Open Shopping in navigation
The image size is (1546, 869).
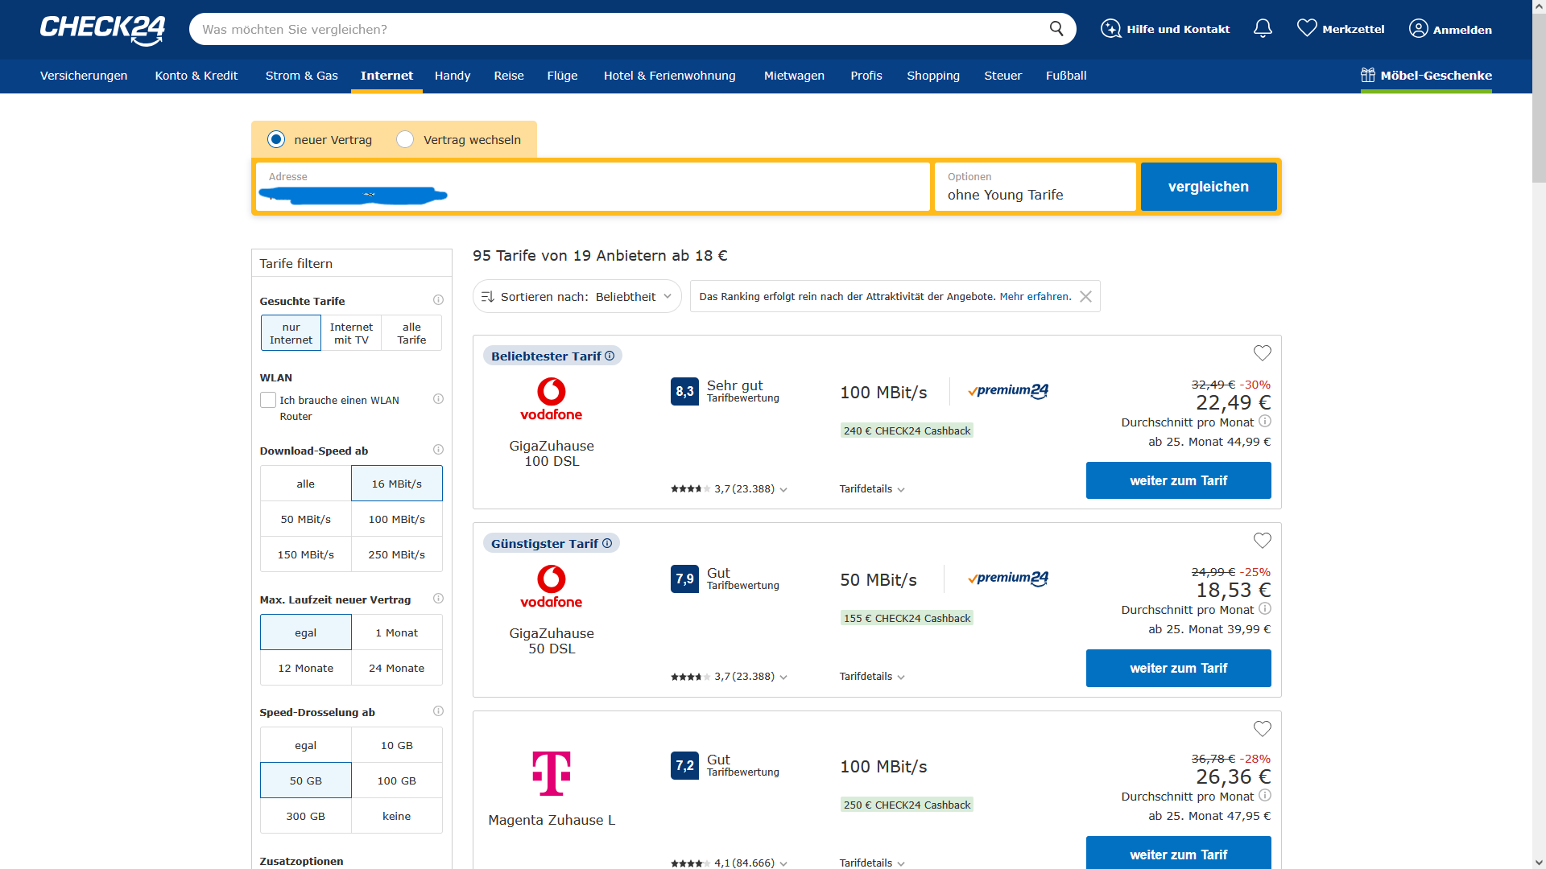pyautogui.click(x=933, y=76)
